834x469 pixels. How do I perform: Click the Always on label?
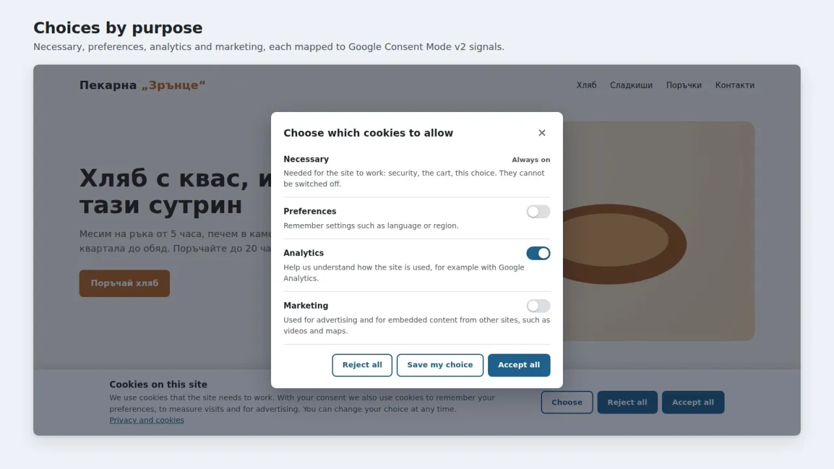click(x=531, y=160)
